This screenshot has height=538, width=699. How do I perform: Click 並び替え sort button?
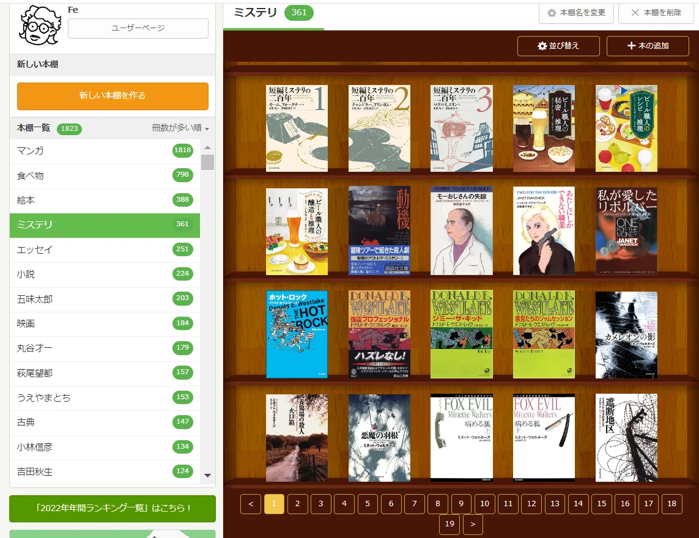pos(558,46)
